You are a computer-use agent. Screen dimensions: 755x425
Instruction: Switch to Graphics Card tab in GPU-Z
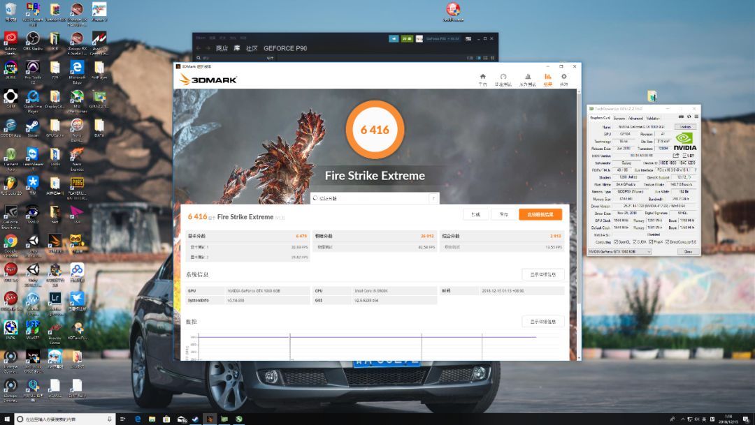point(600,118)
